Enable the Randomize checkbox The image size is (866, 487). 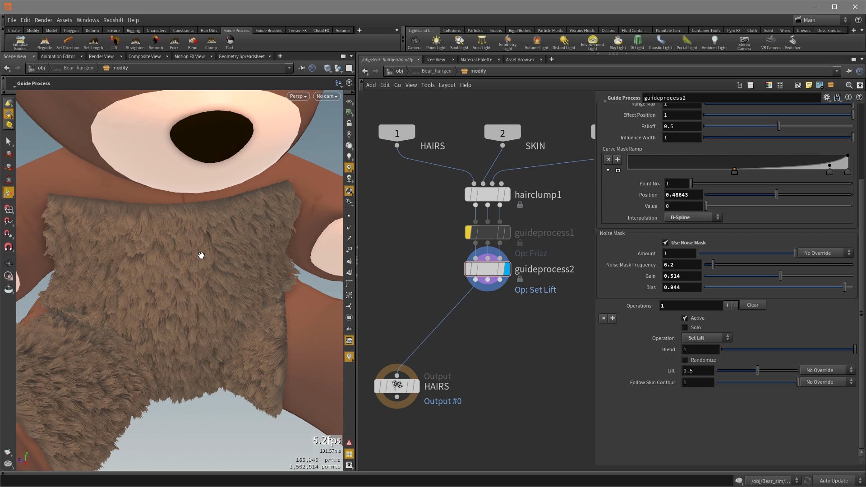tap(685, 360)
